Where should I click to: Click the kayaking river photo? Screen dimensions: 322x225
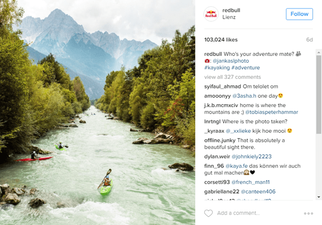click(97, 112)
